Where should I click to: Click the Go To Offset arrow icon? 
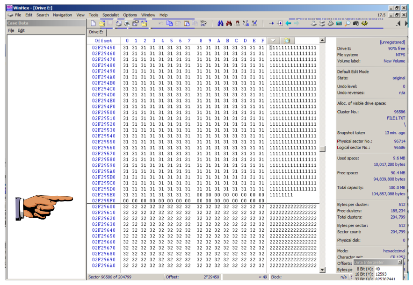(x=271, y=23)
